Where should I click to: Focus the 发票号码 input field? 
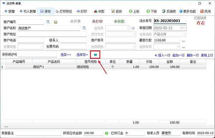click(73, 47)
